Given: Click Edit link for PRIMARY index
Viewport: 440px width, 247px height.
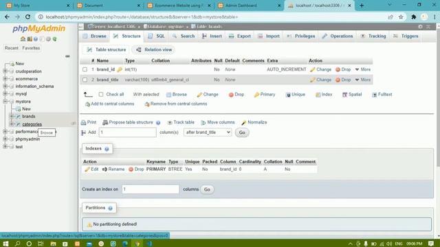Looking at the screenshot, I should (x=91, y=169).
